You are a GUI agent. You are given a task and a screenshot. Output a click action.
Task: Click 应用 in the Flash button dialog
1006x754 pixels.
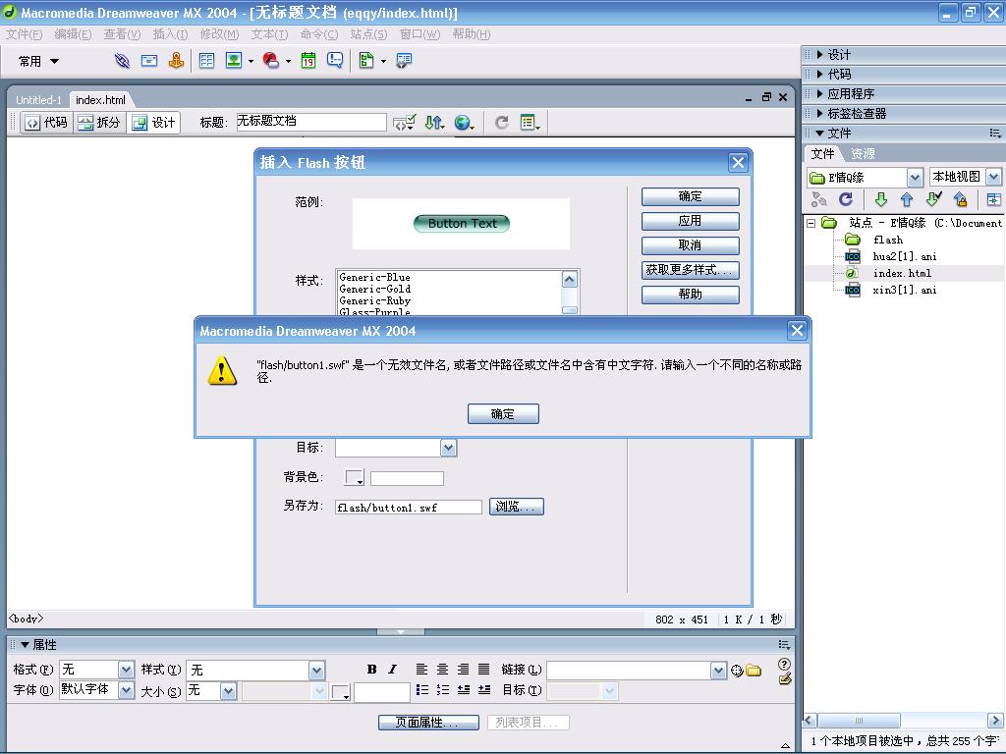pyautogui.click(x=691, y=221)
